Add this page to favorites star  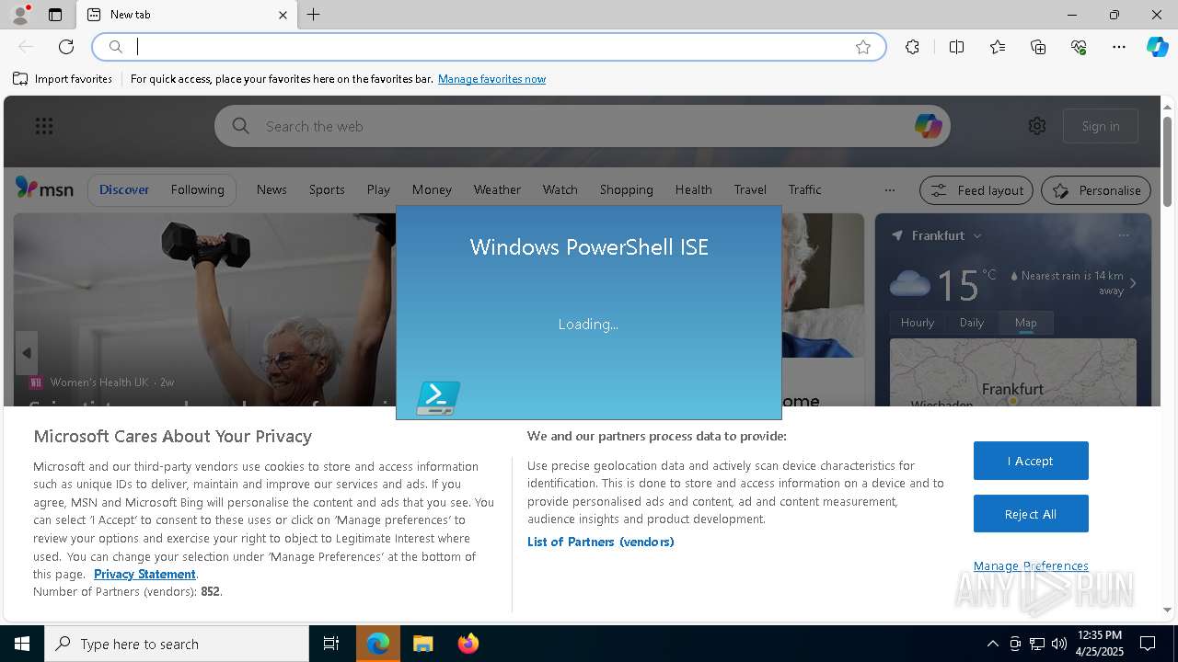(x=863, y=47)
